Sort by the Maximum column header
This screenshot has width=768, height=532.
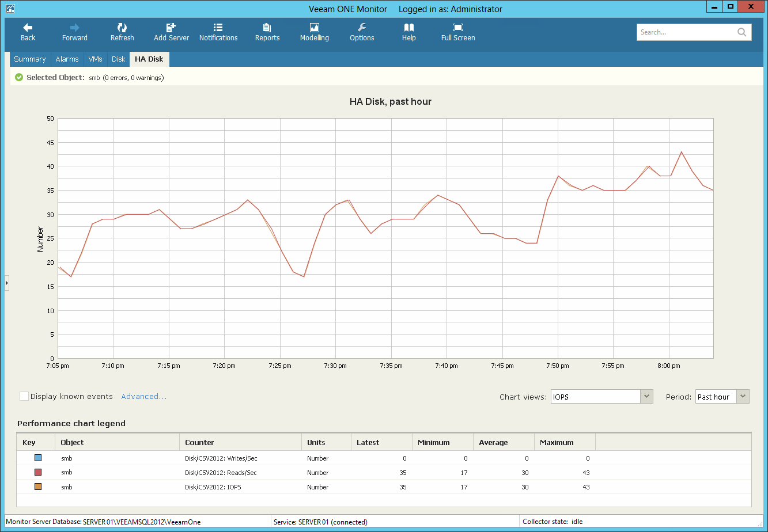(565, 442)
